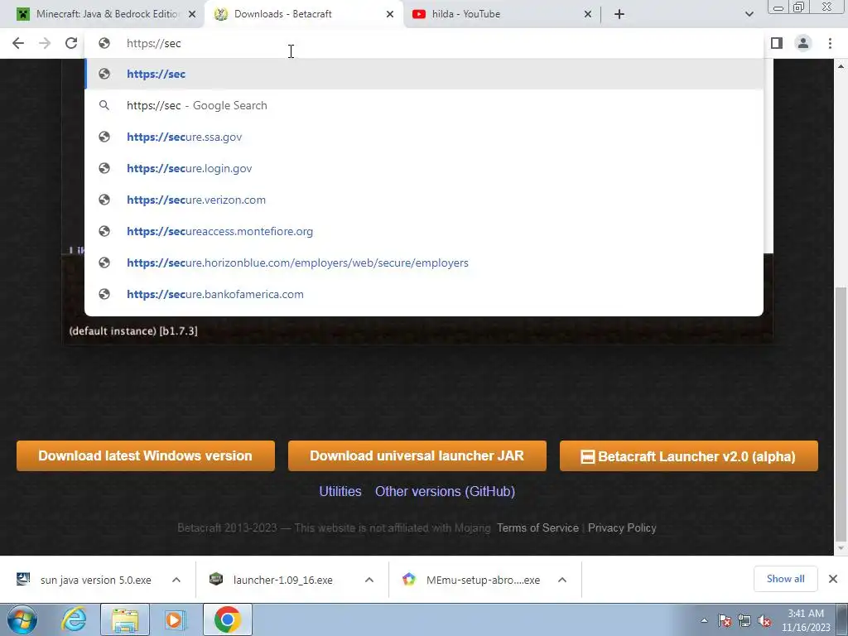
Task: Click globe icon beside secure.ssa.gov suggestion
Action: [104, 137]
